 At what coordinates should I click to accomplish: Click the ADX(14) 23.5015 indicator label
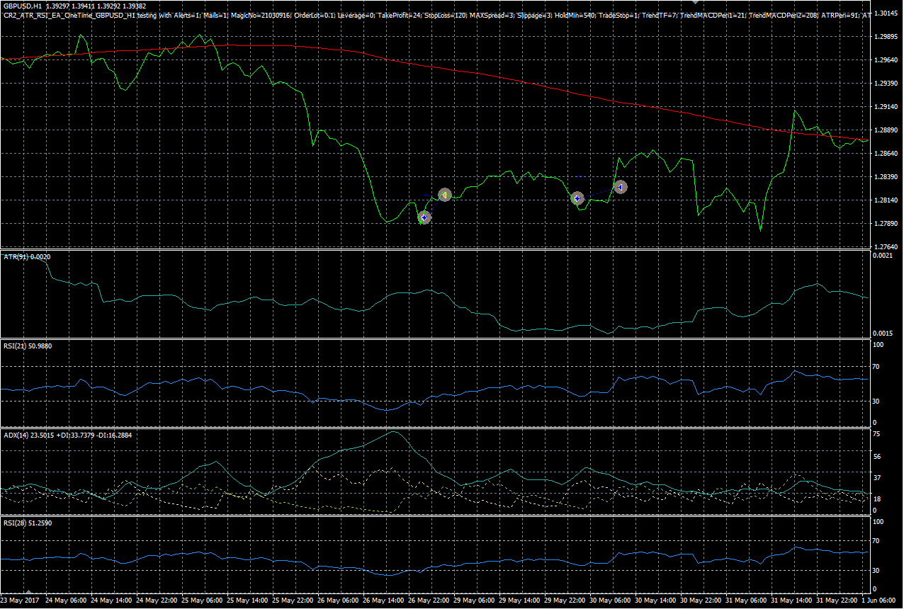click(x=67, y=435)
